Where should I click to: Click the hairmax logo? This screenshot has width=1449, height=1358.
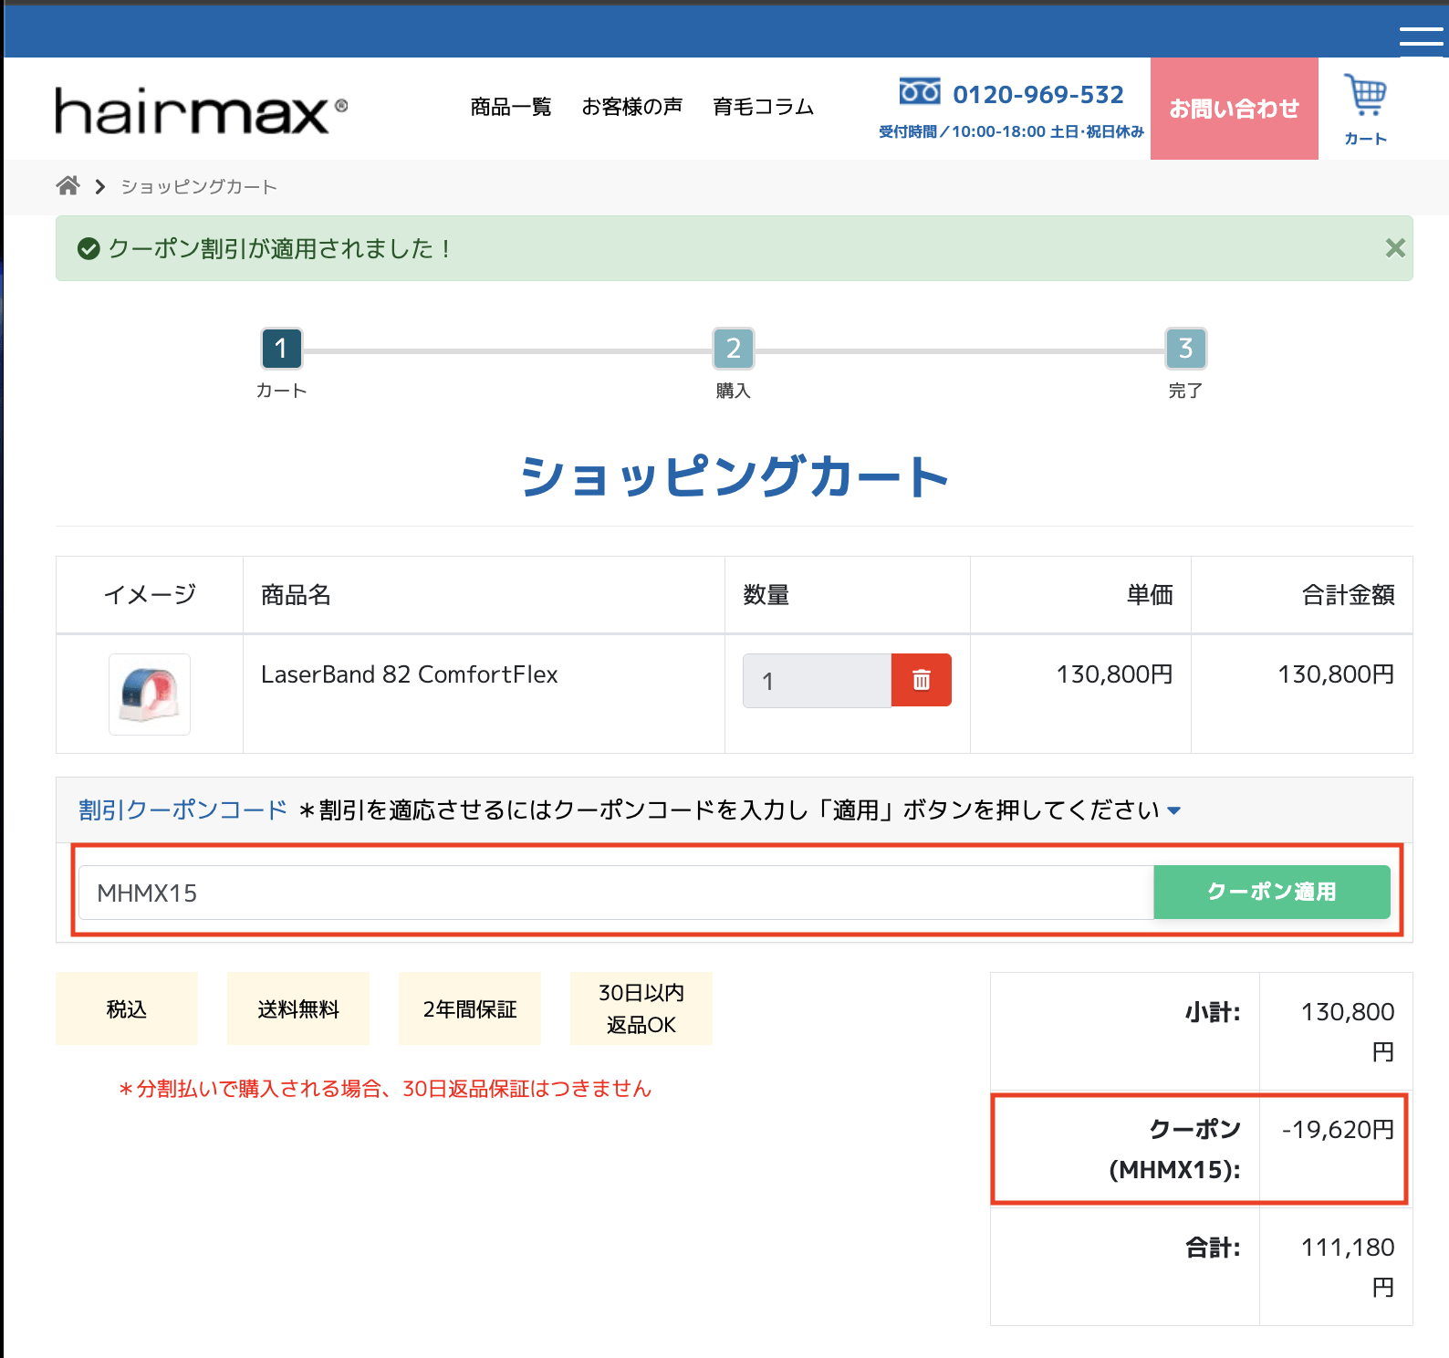[x=202, y=110]
